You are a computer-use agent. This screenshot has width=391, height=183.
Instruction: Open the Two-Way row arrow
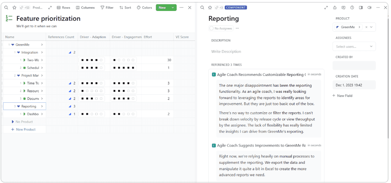pos(42,60)
